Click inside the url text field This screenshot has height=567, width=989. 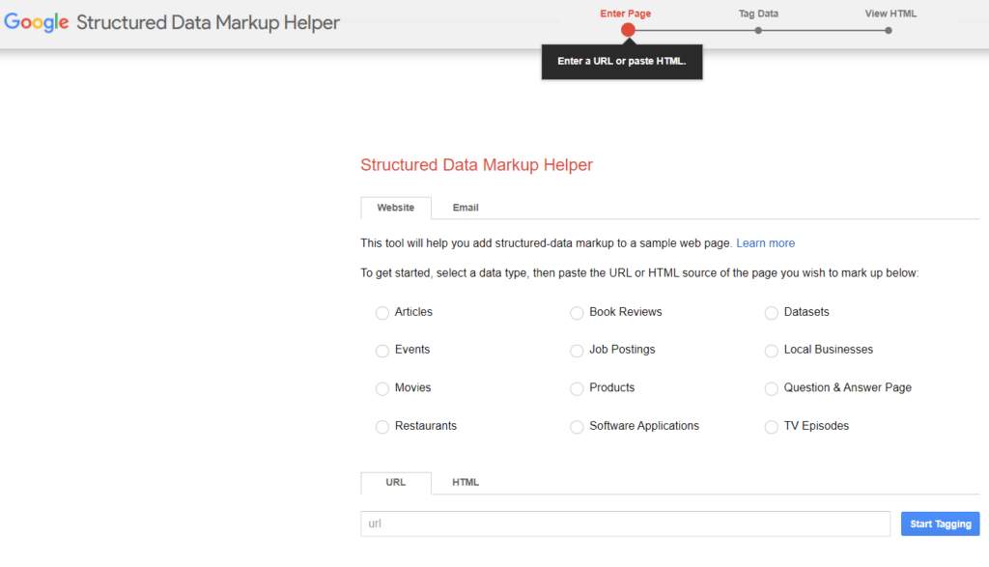point(625,524)
